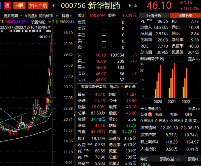Click the 总收入 value 54.53亿
The height and width of the screenshot is (166, 201).
click(x=161, y=28)
